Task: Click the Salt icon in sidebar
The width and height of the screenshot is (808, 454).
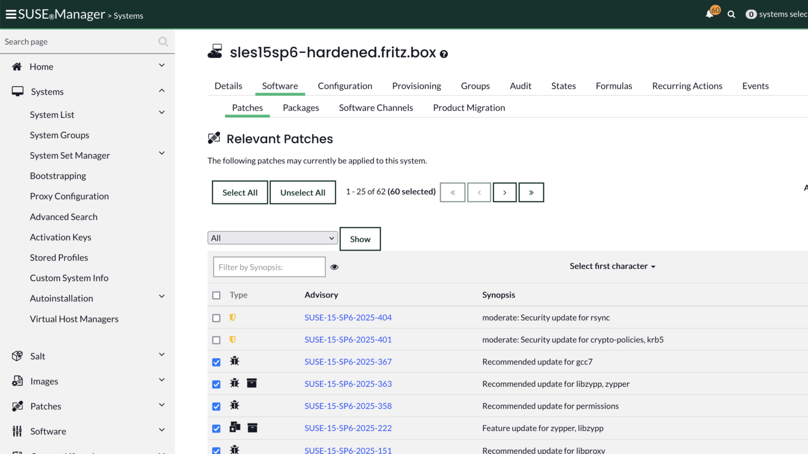Action: pyautogui.click(x=17, y=356)
